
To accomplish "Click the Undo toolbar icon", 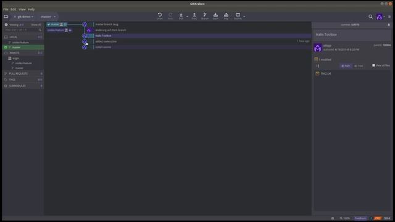I will pos(160,16).
